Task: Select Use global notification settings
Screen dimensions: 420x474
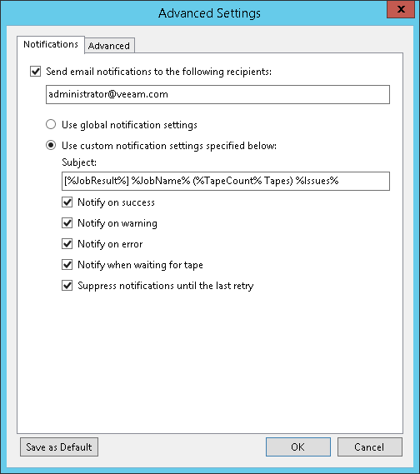Action: click(x=51, y=125)
